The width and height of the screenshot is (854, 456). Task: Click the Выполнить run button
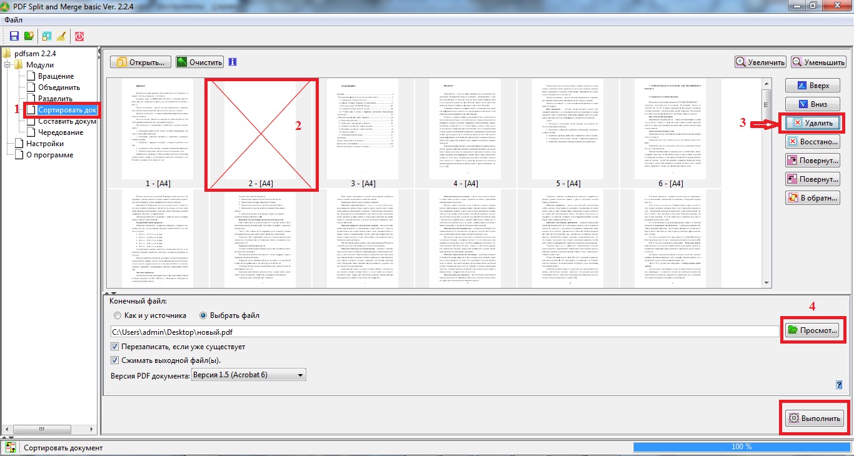(x=815, y=418)
